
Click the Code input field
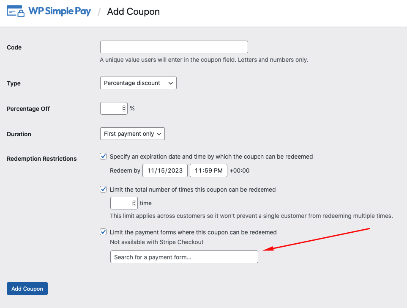coord(174,47)
